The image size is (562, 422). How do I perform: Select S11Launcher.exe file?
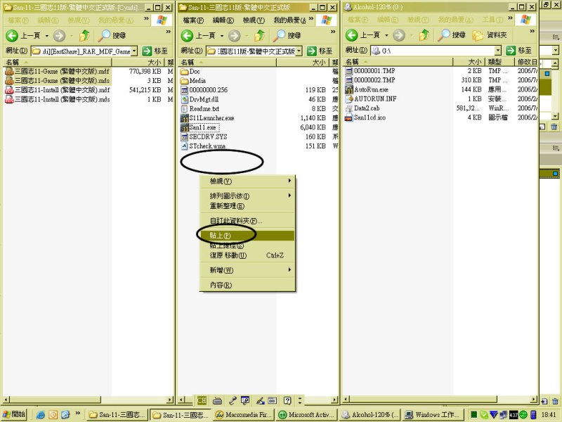[x=207, y=118]
